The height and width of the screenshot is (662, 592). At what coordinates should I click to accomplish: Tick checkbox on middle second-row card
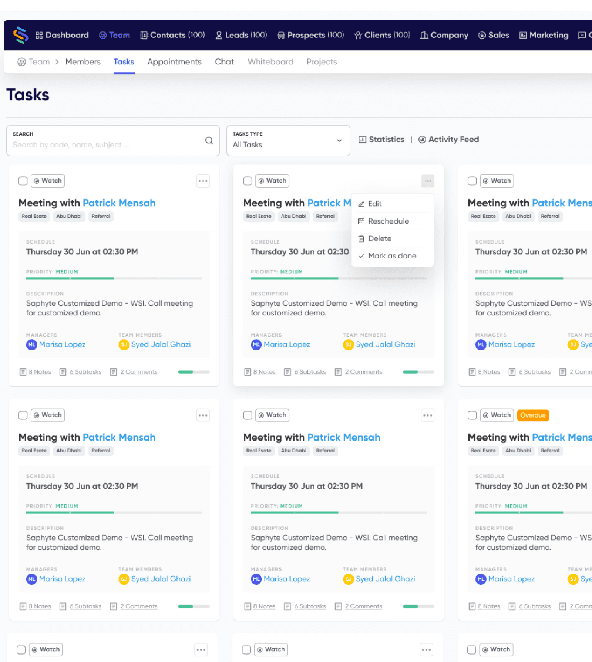pos(248,415)
